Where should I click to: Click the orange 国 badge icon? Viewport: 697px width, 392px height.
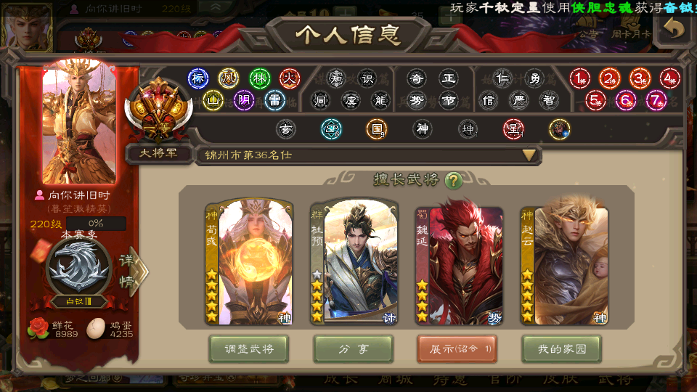click(x=377, y=129)
